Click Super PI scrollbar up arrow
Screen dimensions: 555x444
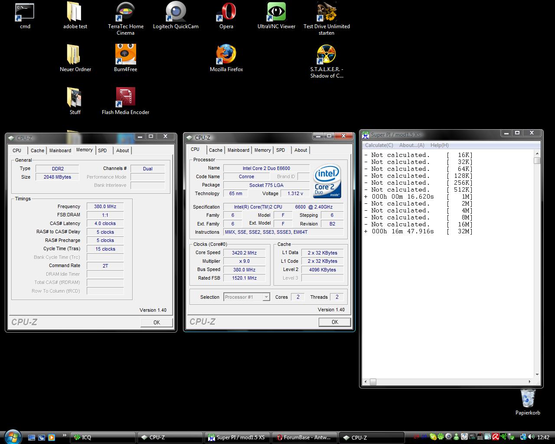click(537, 153)
